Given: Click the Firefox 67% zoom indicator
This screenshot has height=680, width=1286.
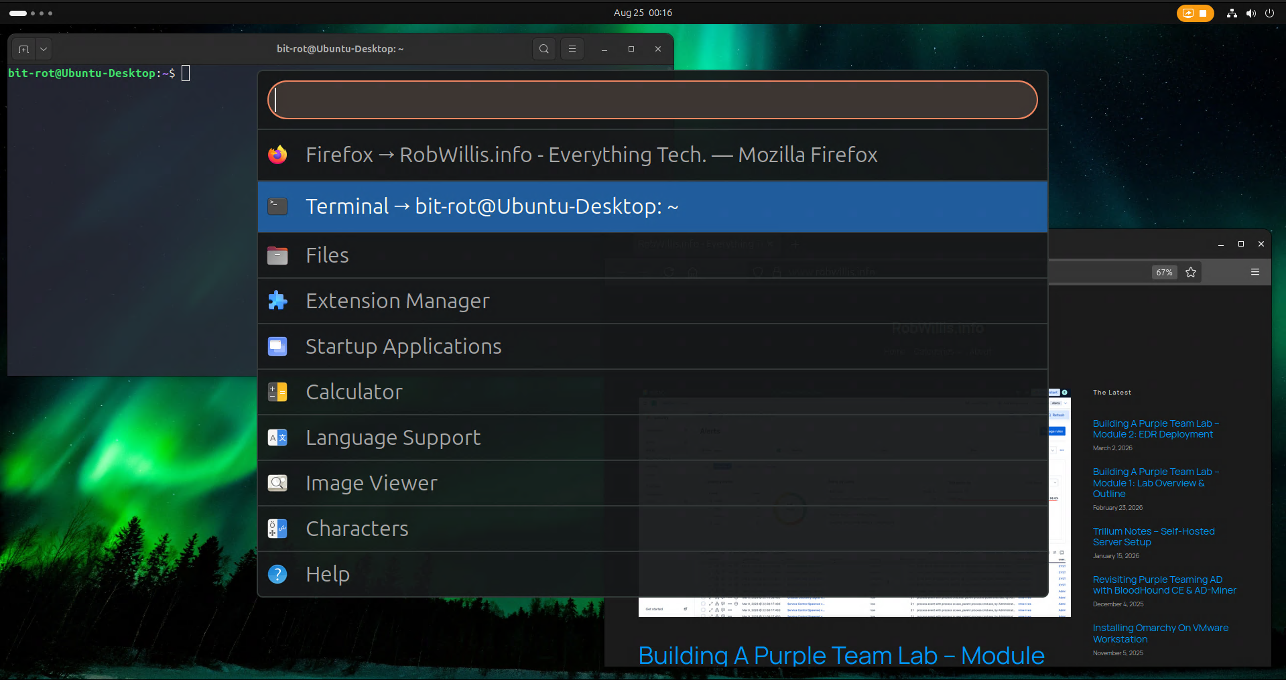Looking at the screenshot, I should coord(1165,273).
